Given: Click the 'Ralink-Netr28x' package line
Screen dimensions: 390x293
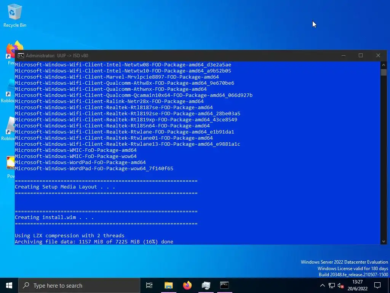Looking at the screenshot, I should tap(109, 101).
